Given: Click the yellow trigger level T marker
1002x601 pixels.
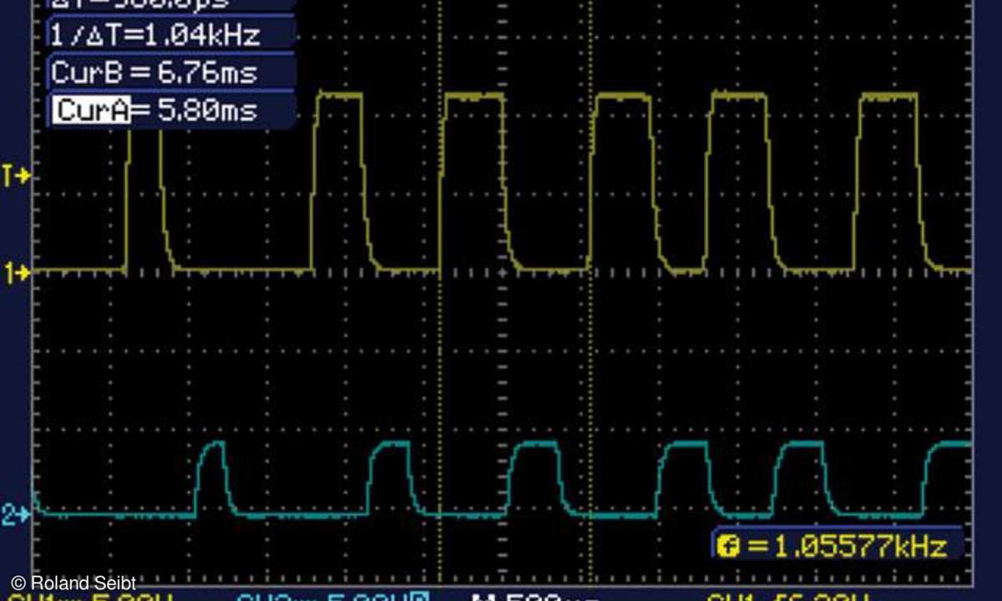Looking at the screenshot, I should pos(17,175).
